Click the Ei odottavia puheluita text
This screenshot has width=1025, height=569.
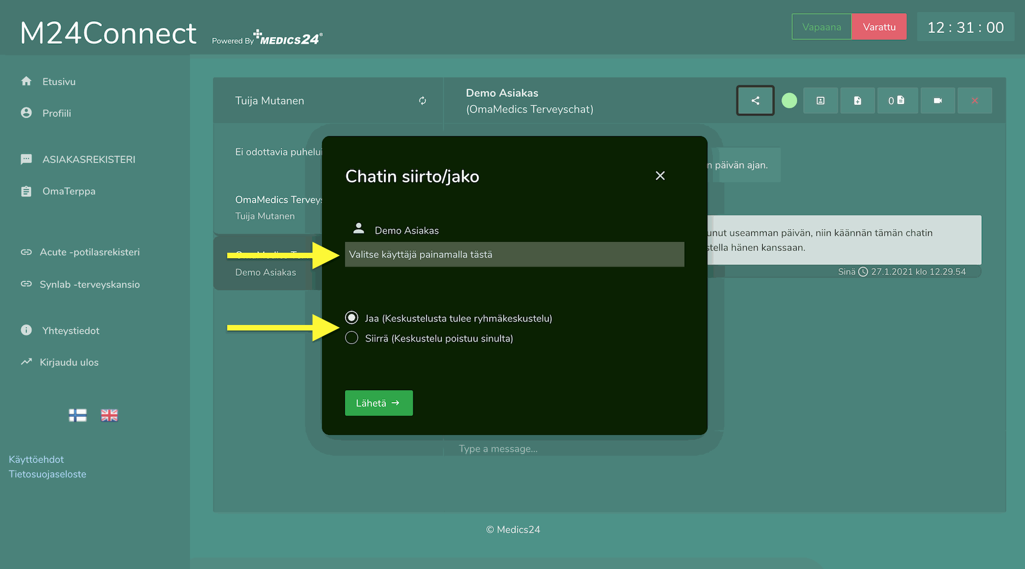pos(279,152)
